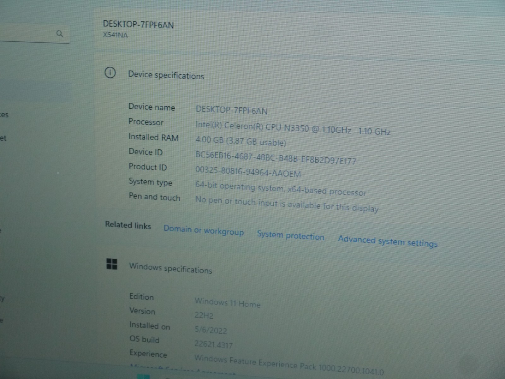Select the 22H2 version value
Screen dimensions: 505x379
click(x=204, y=315)
